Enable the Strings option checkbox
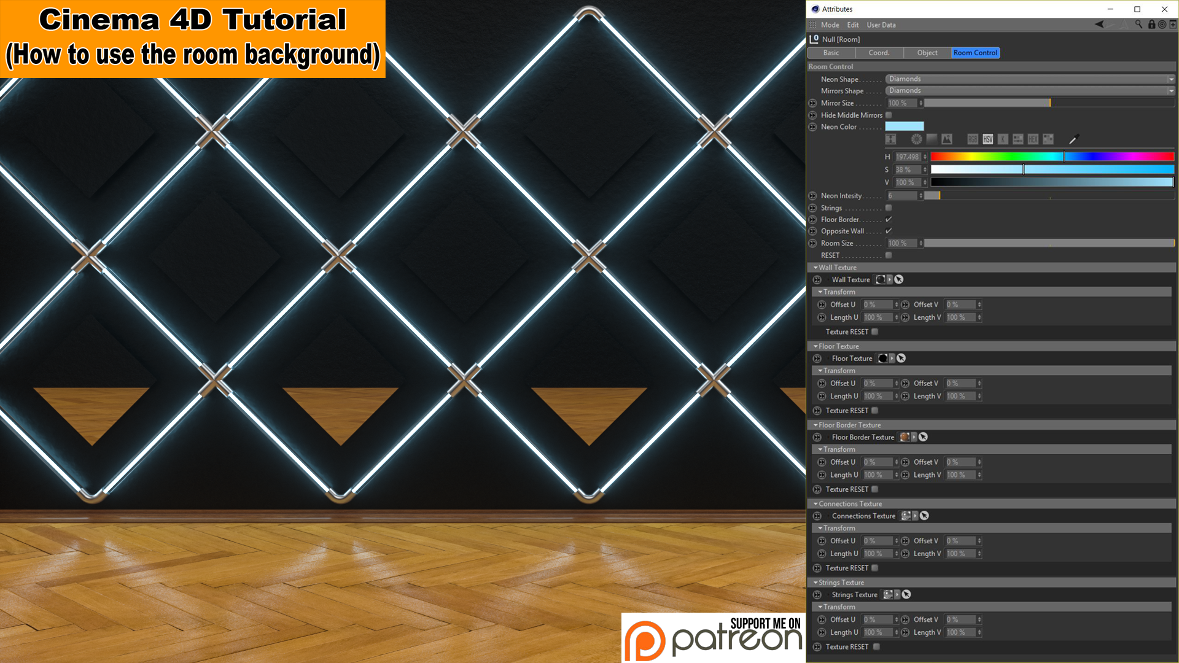This screenshot has height=663, width=1179. 889,207
